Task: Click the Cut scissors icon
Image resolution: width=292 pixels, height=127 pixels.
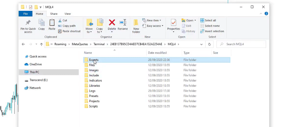Action: 60,20
